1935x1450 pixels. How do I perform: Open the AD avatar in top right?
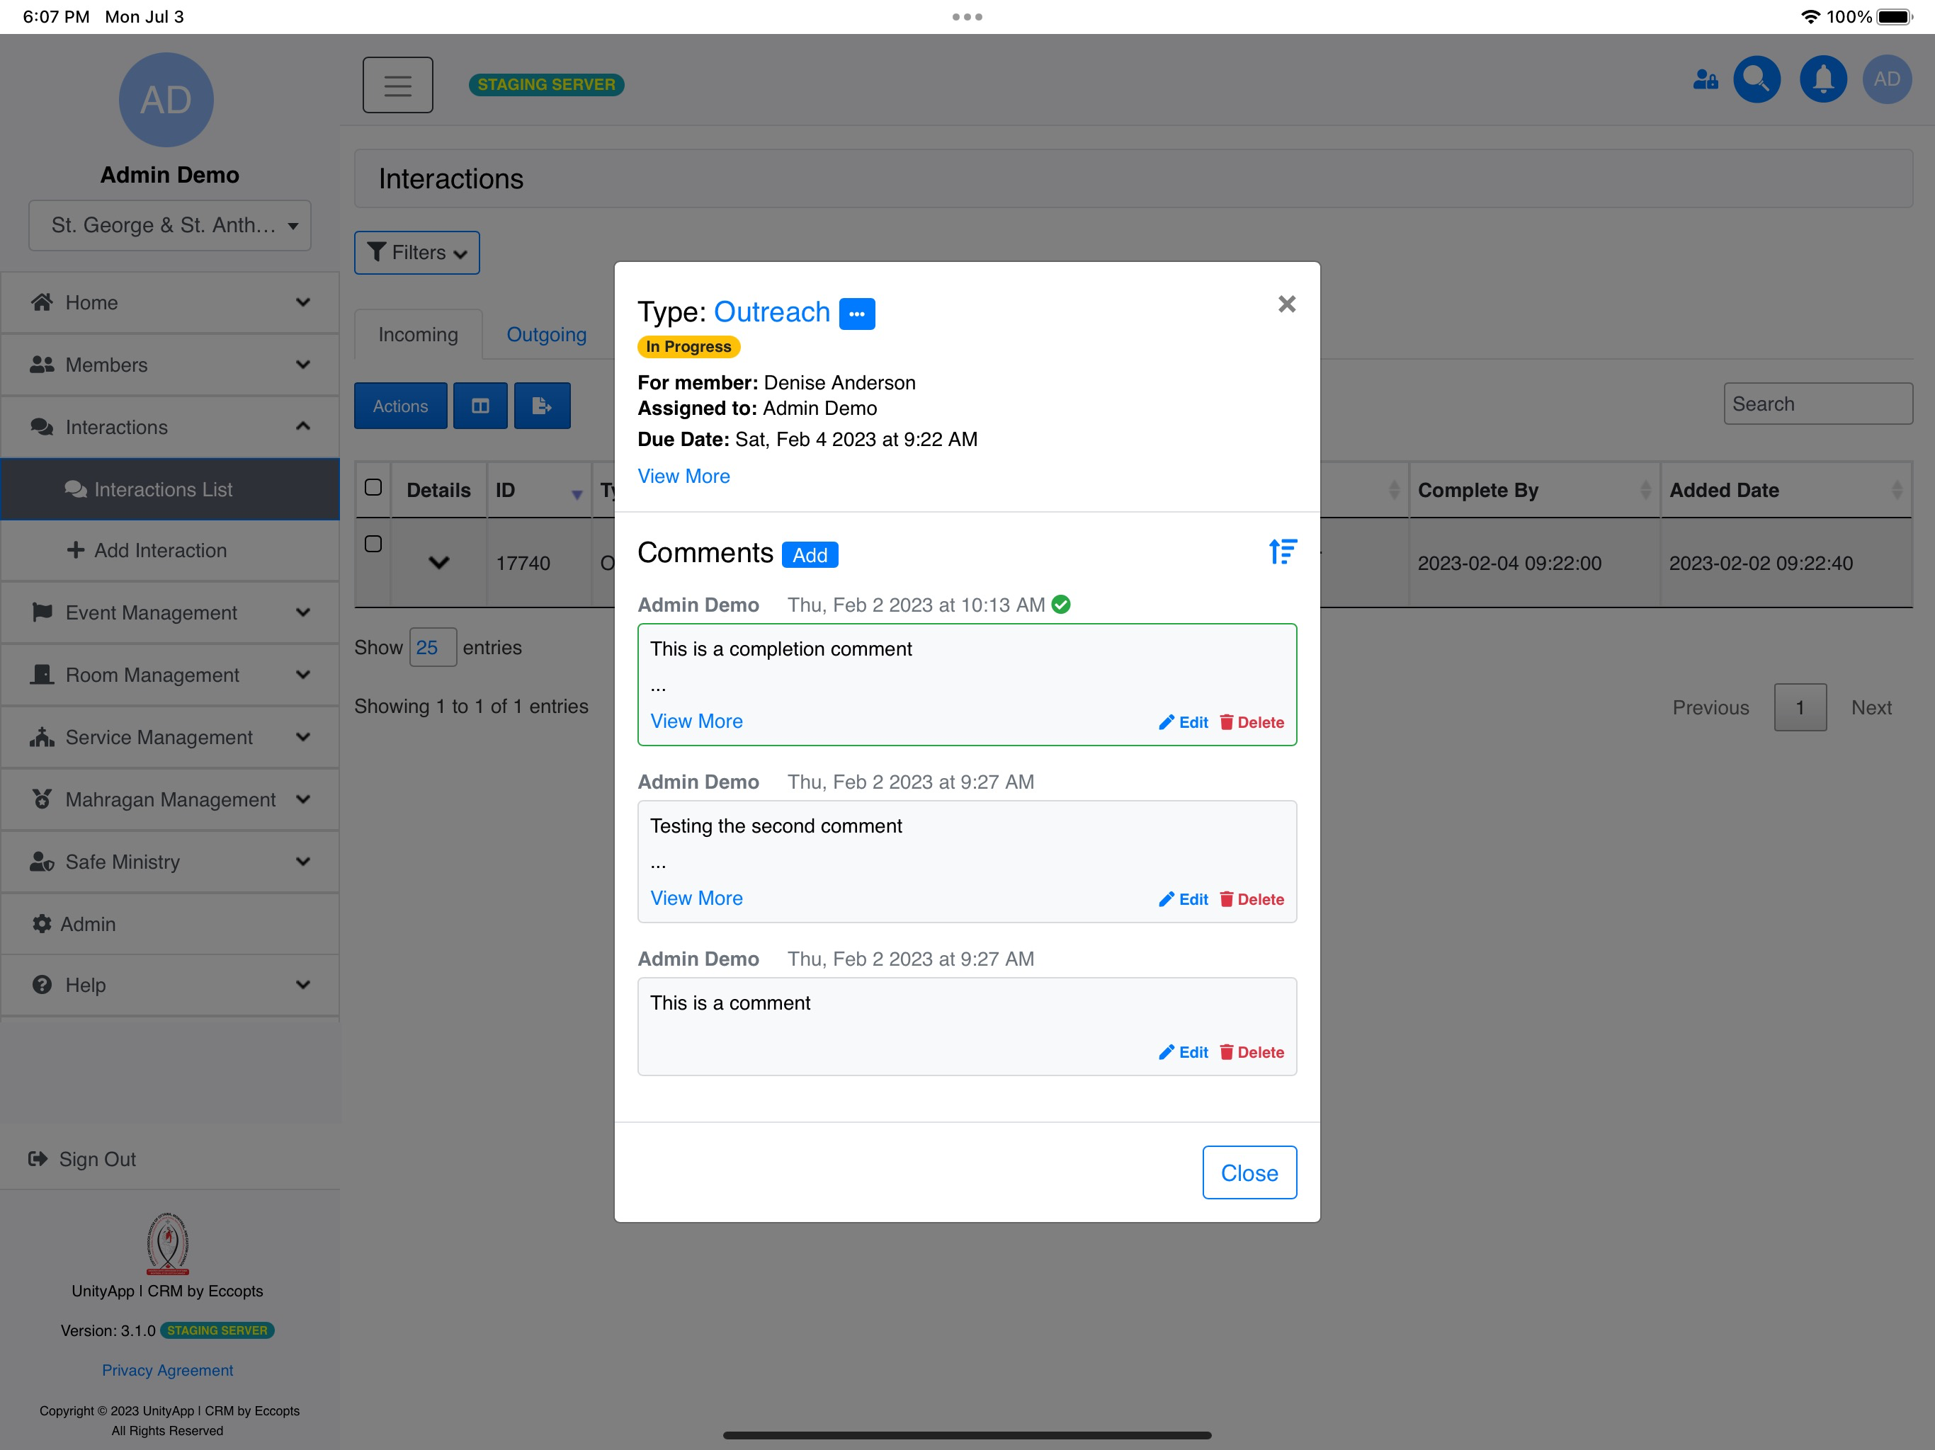(x=1887, y=79)
